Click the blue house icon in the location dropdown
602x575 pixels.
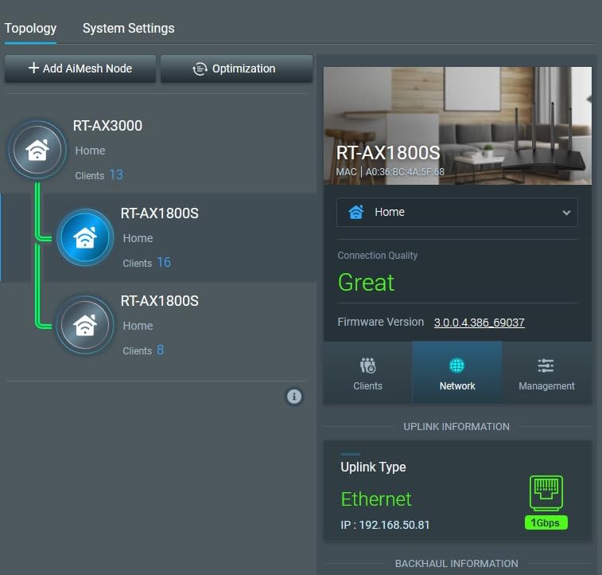(356, 212)
